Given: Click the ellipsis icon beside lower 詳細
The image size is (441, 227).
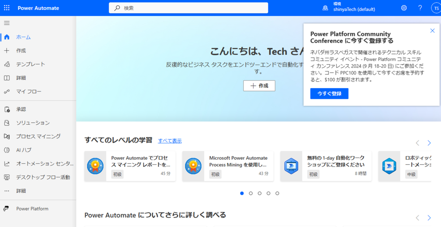Looking at the screenshot, I should 7,191.
